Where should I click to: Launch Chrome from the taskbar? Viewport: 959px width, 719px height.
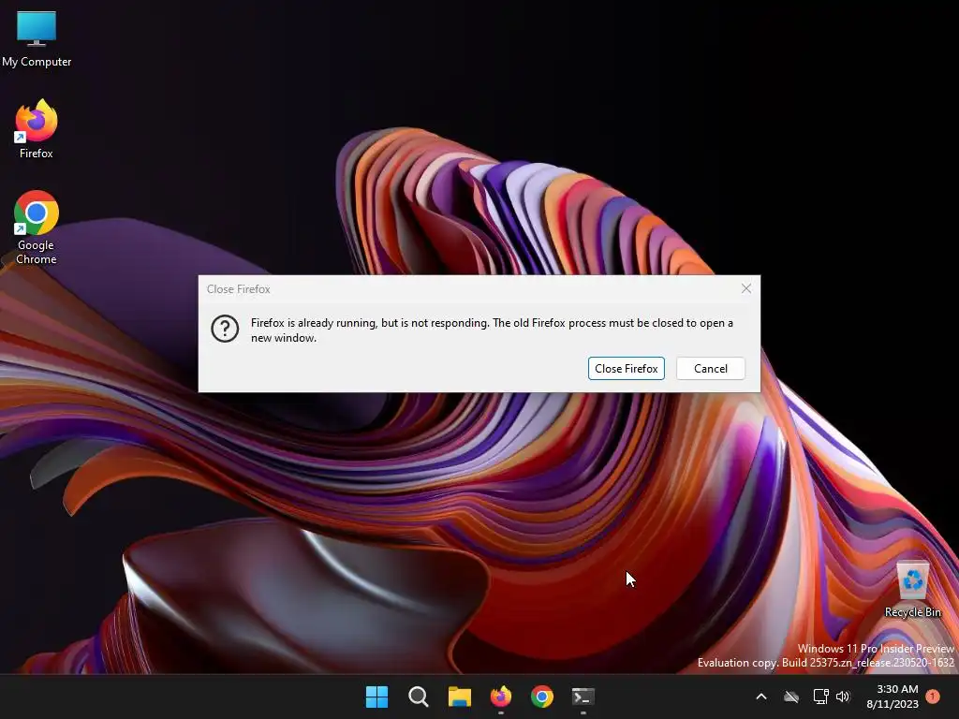[542, 697]
